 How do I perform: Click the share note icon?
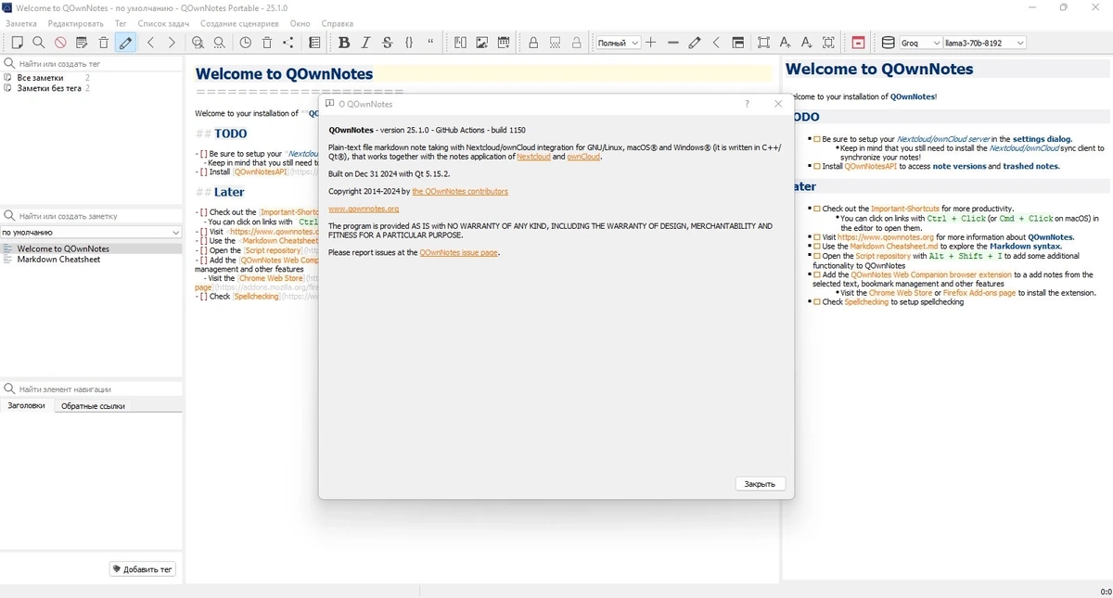(288, 43)
